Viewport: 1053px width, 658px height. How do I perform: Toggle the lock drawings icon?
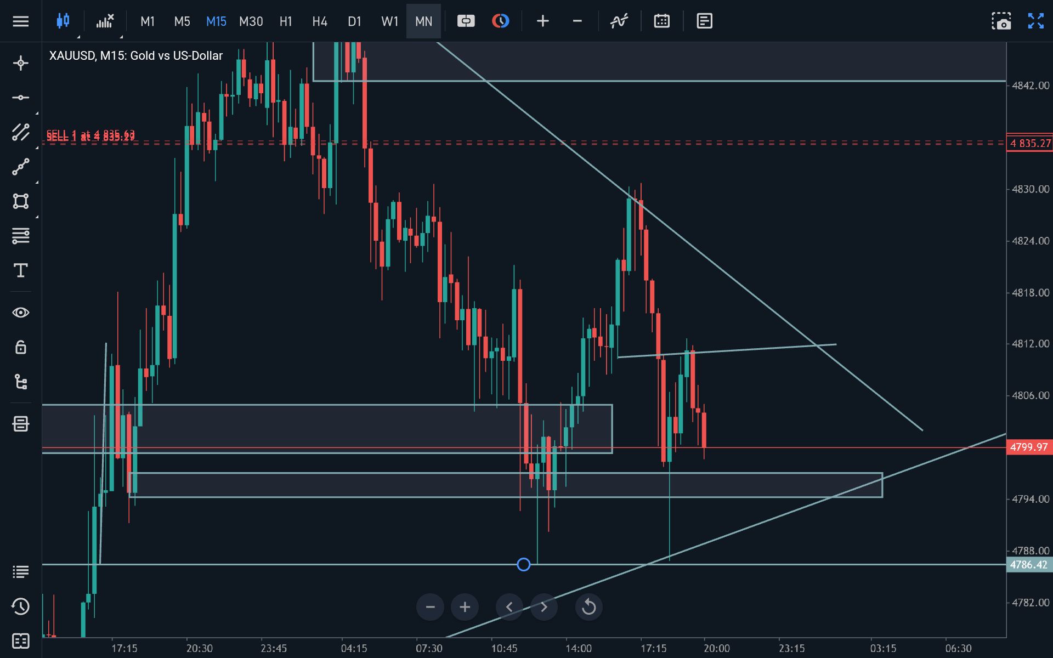click(21, 347)
